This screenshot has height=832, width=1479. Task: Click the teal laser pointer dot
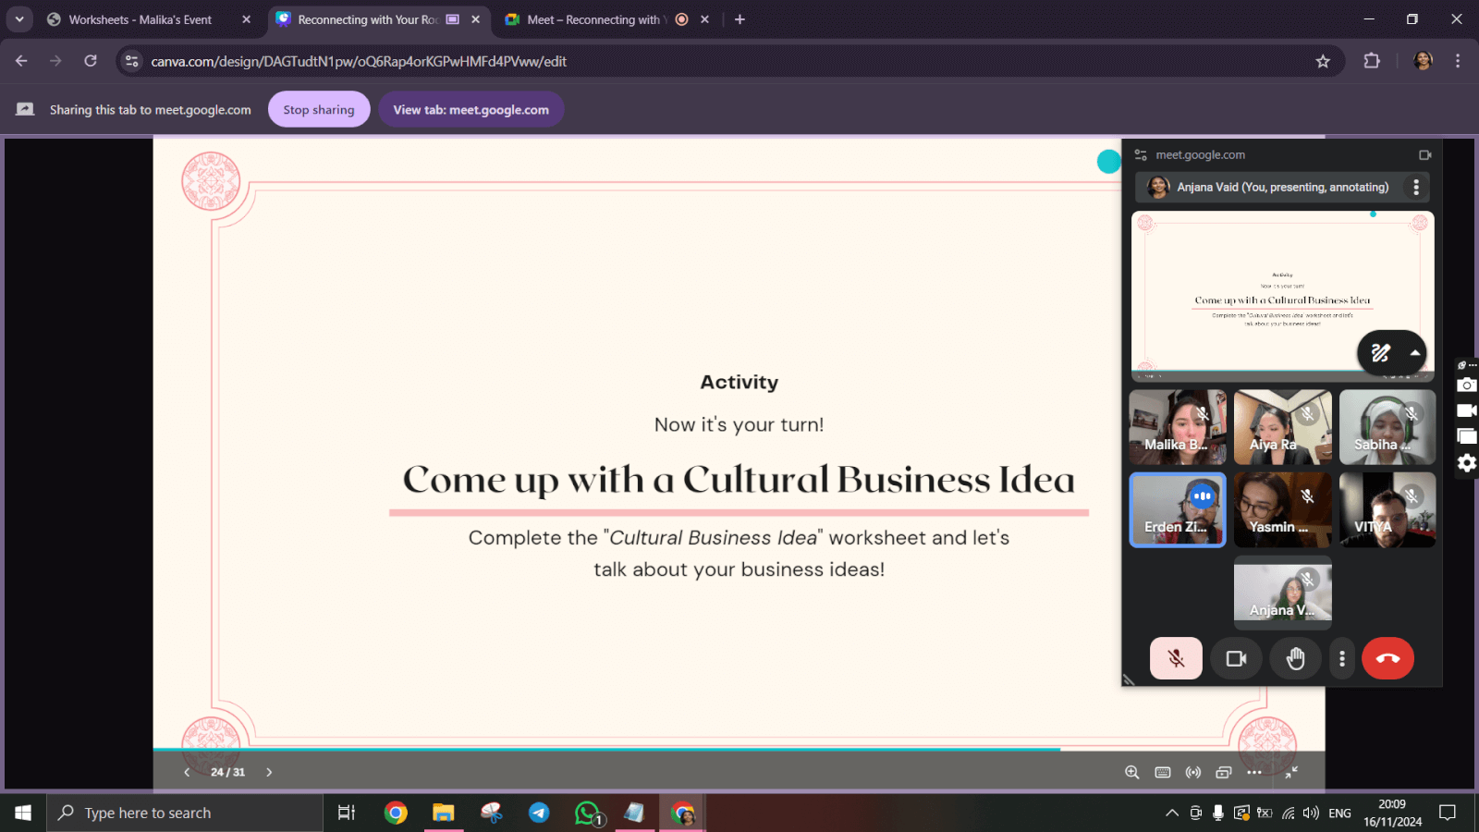click(1108, 162)
